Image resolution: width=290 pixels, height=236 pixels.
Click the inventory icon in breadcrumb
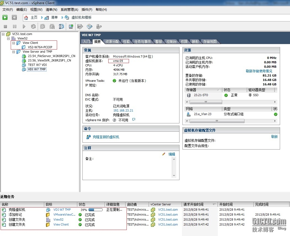[x=46, y=18]
